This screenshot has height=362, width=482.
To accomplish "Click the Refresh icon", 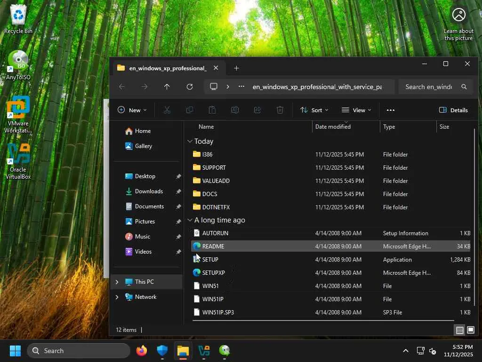I will [x=190, y=87].
